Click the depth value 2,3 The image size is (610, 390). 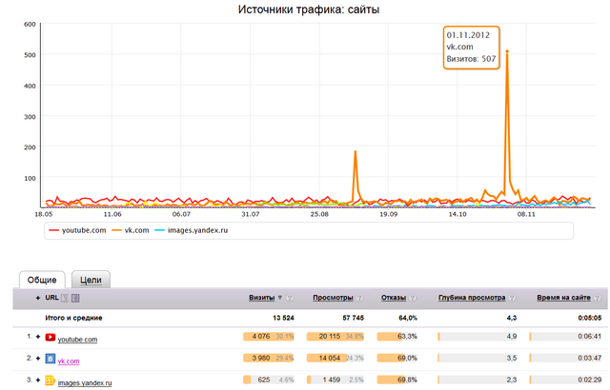(x=512, y=380)
